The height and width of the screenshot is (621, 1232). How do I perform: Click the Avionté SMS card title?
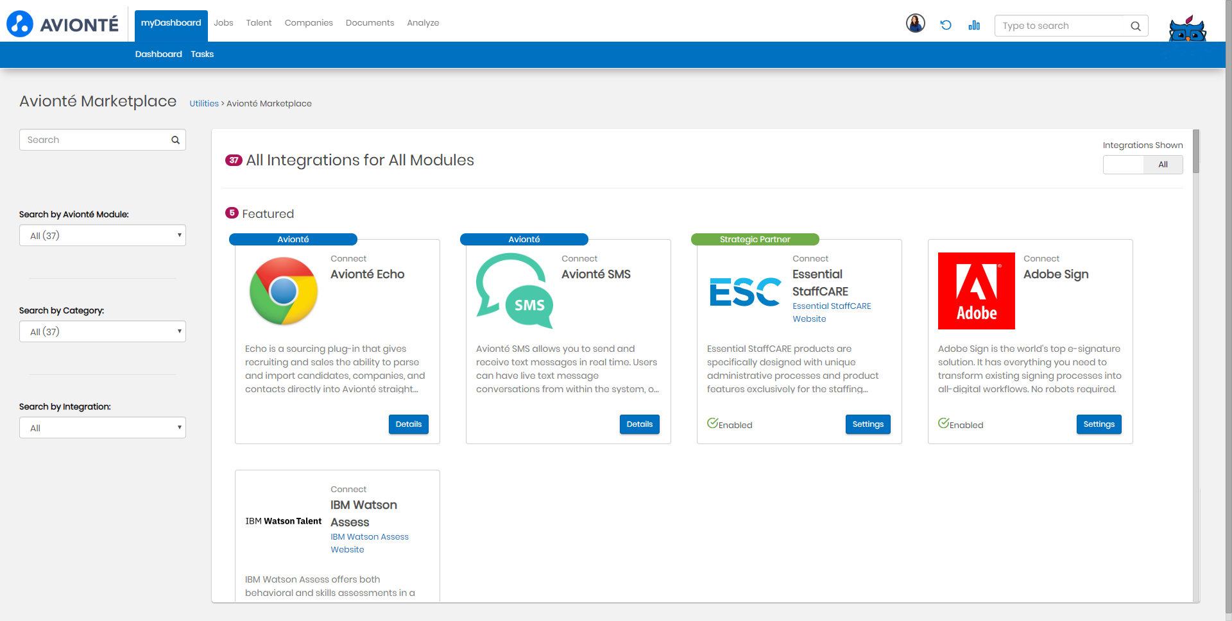596,274
